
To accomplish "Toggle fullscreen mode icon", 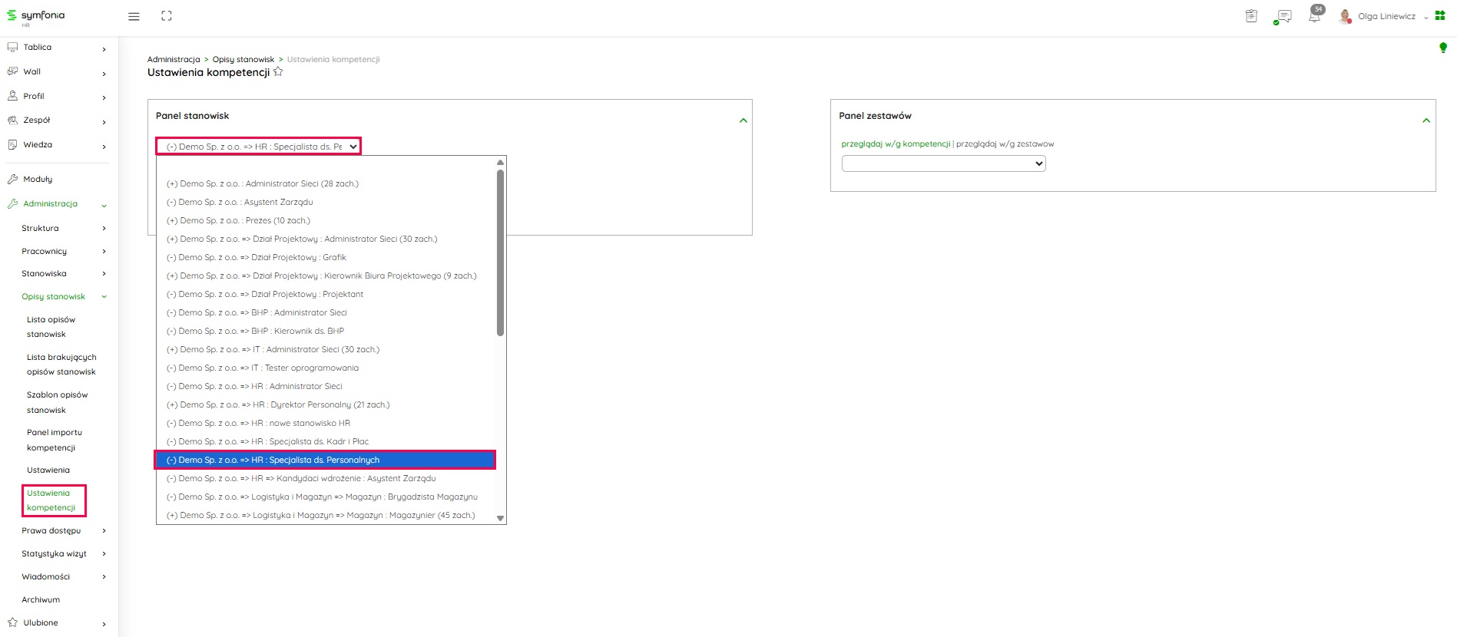I will 167,16.
